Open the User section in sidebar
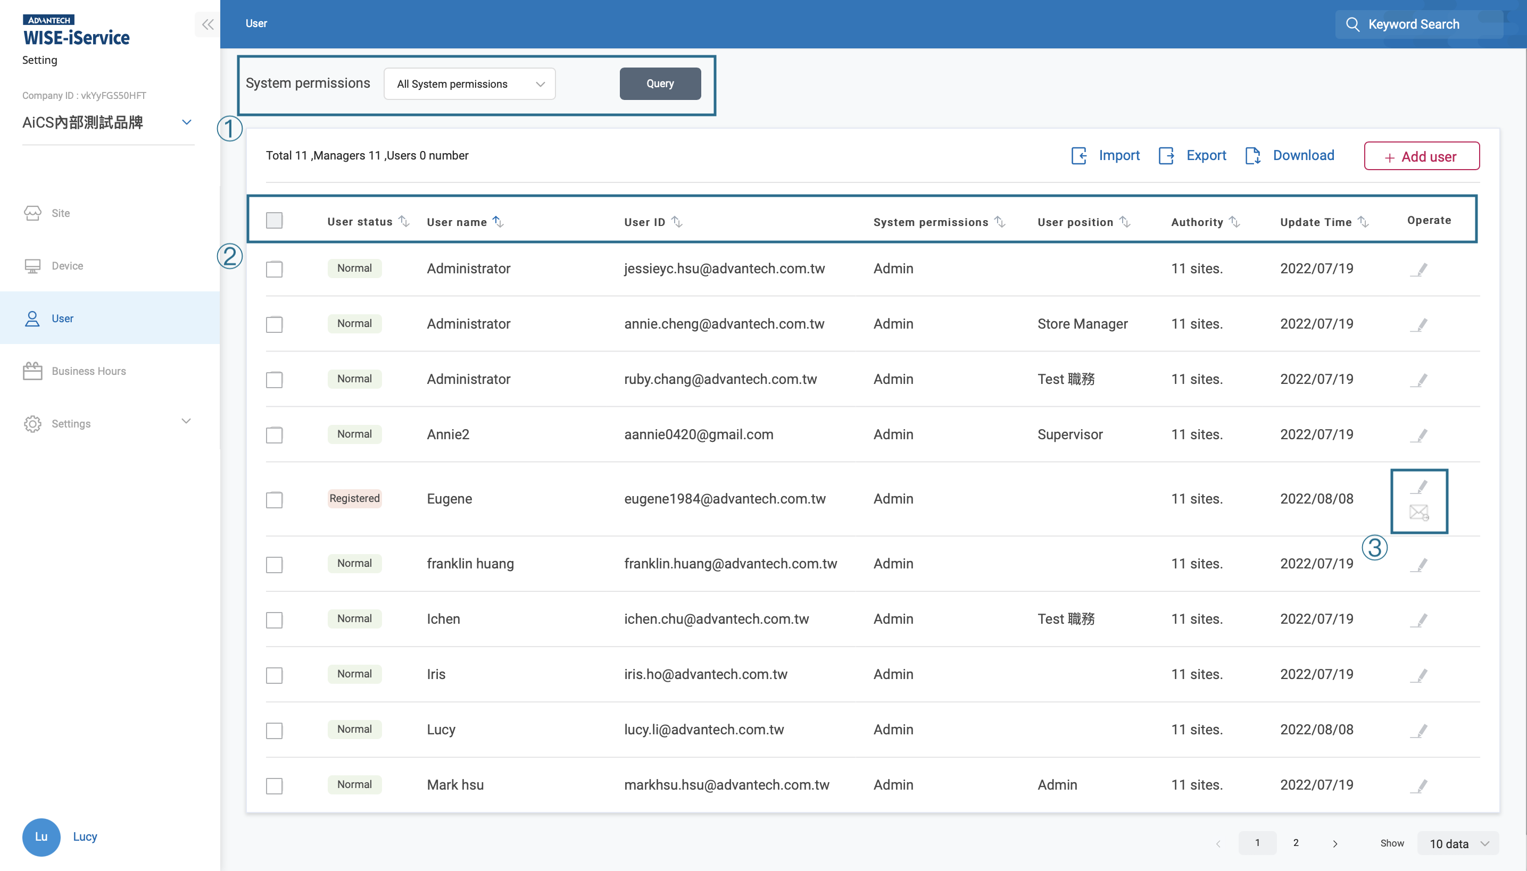This screenshot has height=871, width=1527. click(63, 318)
